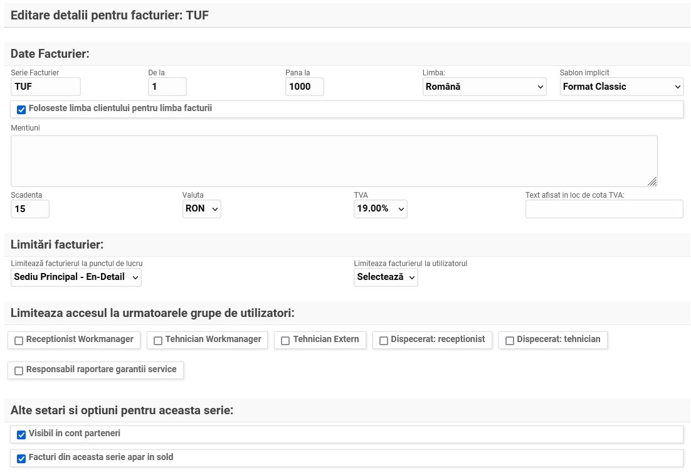The width and height of the screenshot is (691, 472).
Task: Expand 'Limiteaza facturierul la utilizatorul' dropdown
Action: (386, 277)
